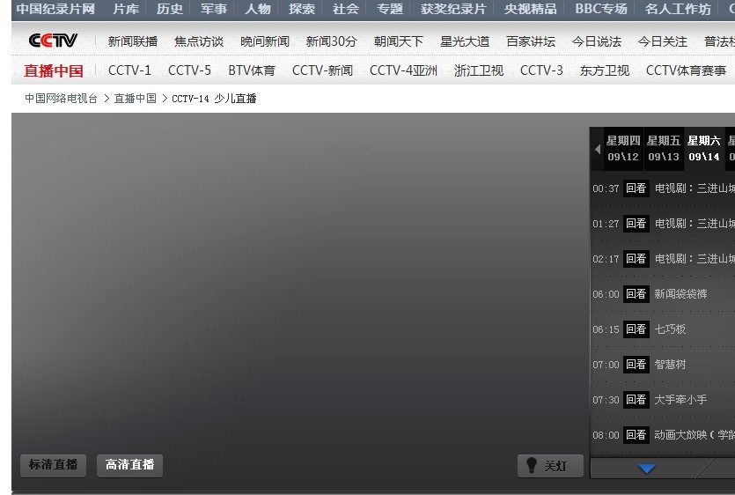Switch to 高清直播 stream
This screenshot has height=495, width=735.
pos(129,465)
